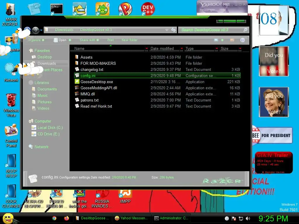Click Downloads in the address bar path
The width and height of the screenshot is (299, 224).
pos(64,30)
